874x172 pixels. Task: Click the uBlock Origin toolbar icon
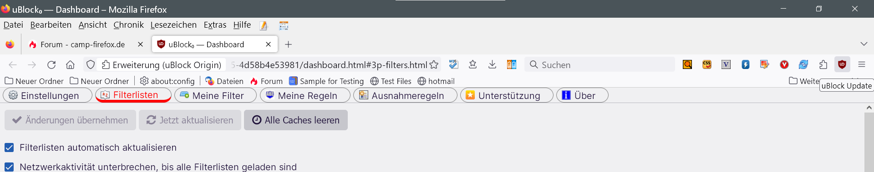[842, 64]
